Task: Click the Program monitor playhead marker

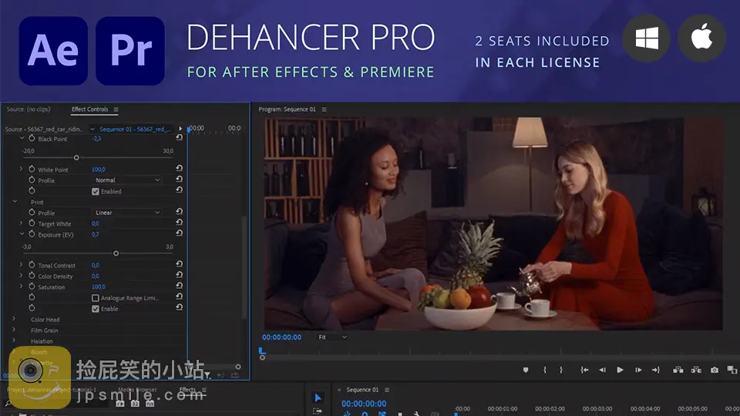Action: click(262, 351)
